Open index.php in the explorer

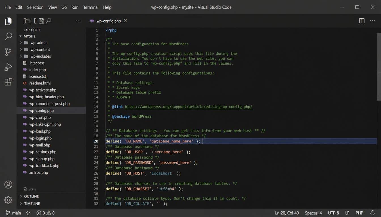click(37, 70)
